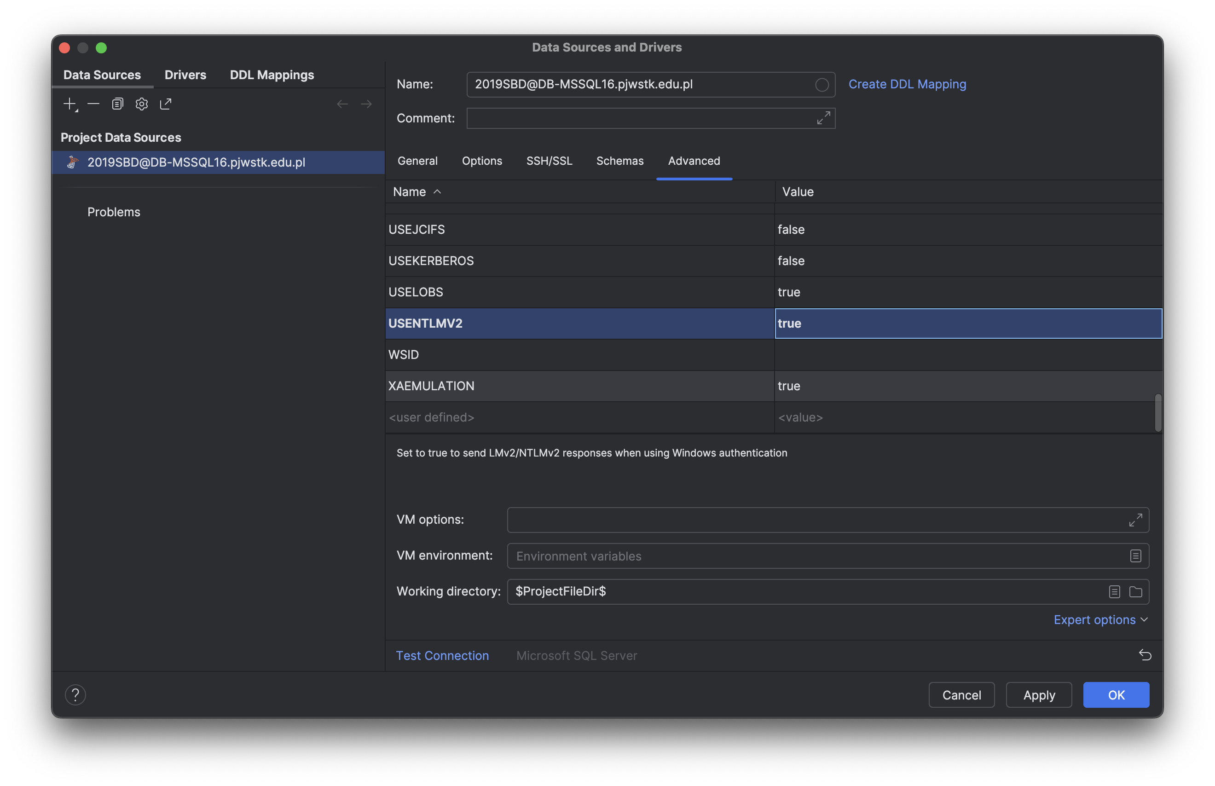1215x786 pixels.
Task: Open the help question mark button
Action: pyautogui.click(x=75, y=694)
